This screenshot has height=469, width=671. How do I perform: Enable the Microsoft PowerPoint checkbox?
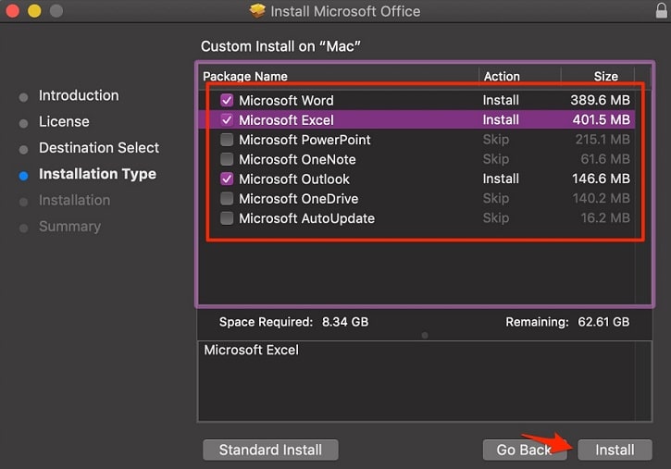pyautogui.click(x=227, y=140)
